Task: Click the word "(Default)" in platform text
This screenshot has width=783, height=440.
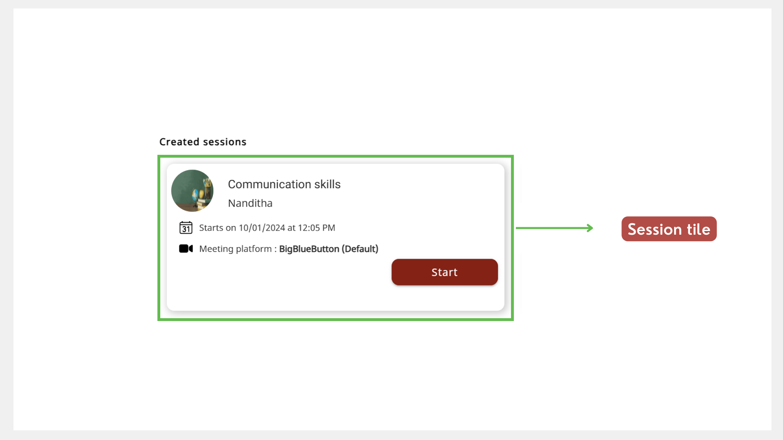Action: tap(360, 249)
